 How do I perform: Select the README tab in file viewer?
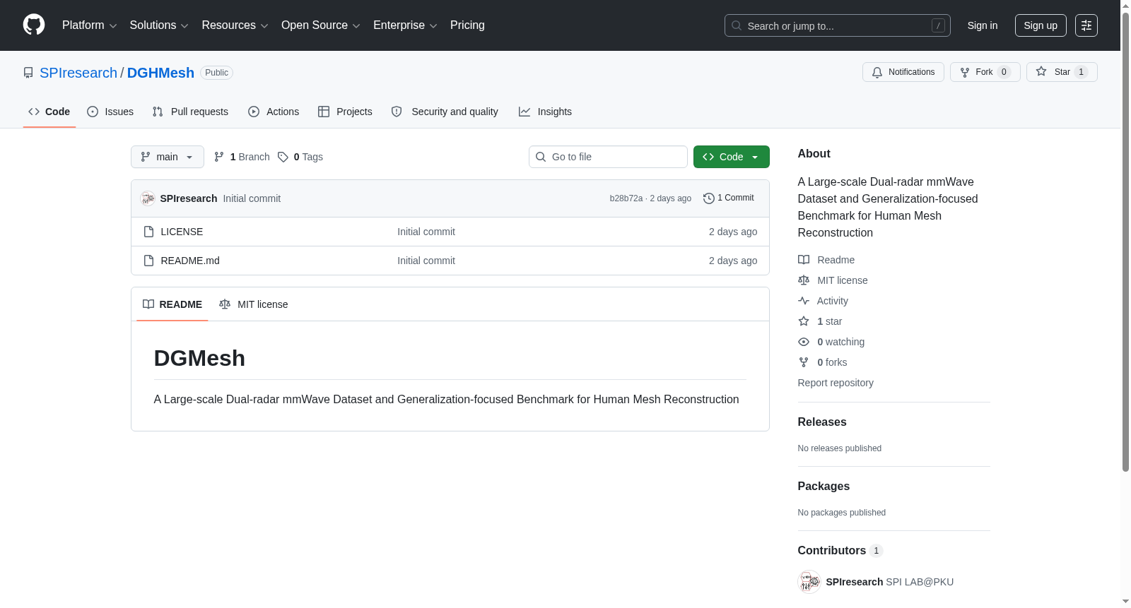point(172,304)
